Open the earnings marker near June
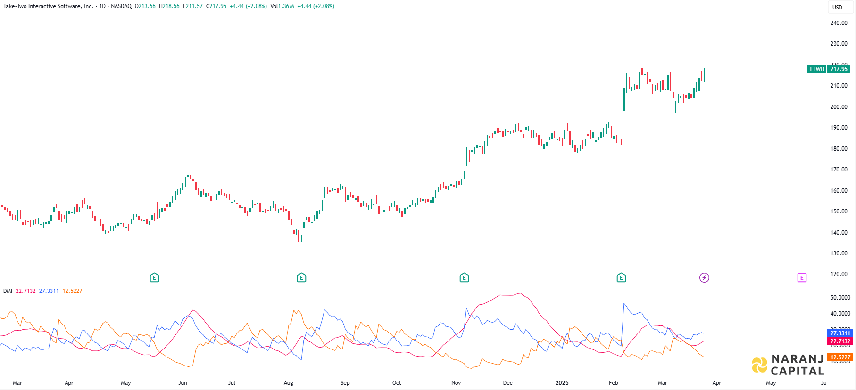Screen dimensions: 856x390 click(x=154, y=278)
